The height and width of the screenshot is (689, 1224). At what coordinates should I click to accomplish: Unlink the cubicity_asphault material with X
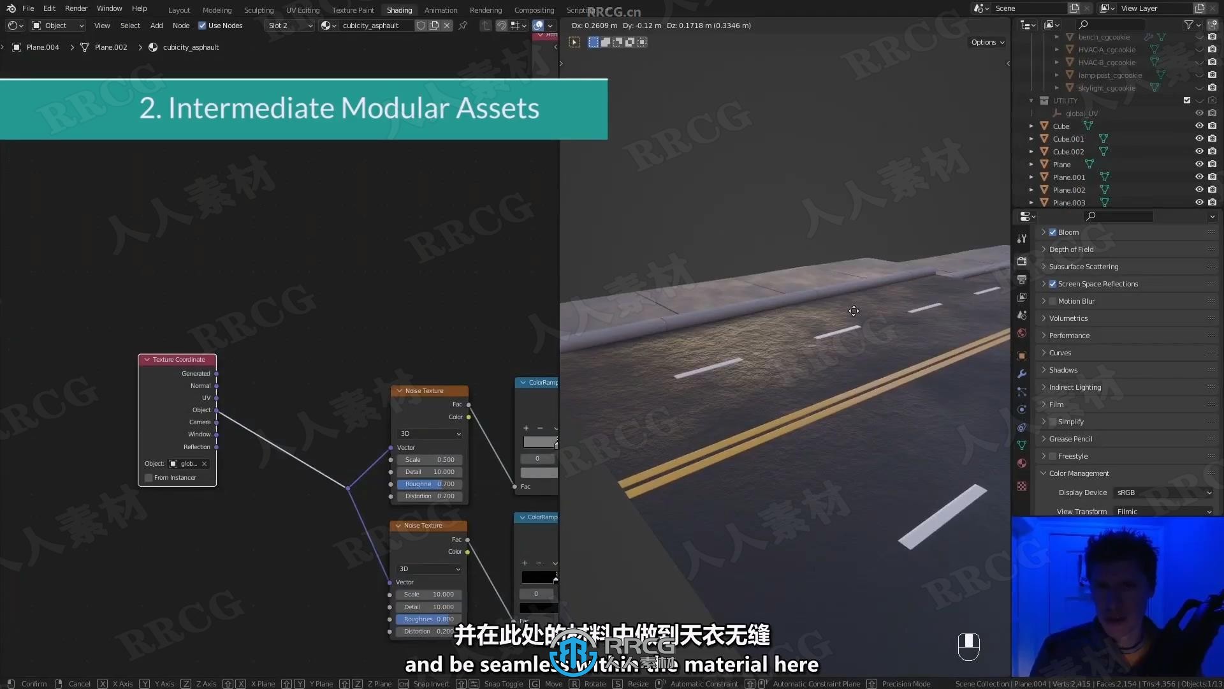click(x=447, y=26)
